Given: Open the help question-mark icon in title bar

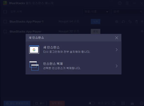Looking at the screenshot, I should point(120,3).
